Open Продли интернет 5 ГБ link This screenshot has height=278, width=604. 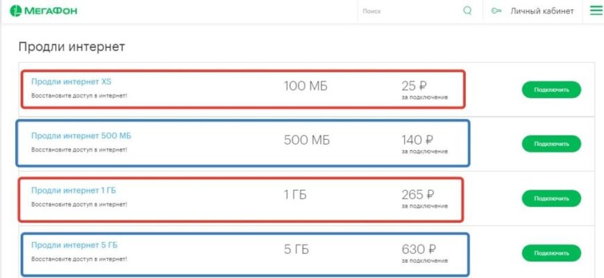point(74,245)
